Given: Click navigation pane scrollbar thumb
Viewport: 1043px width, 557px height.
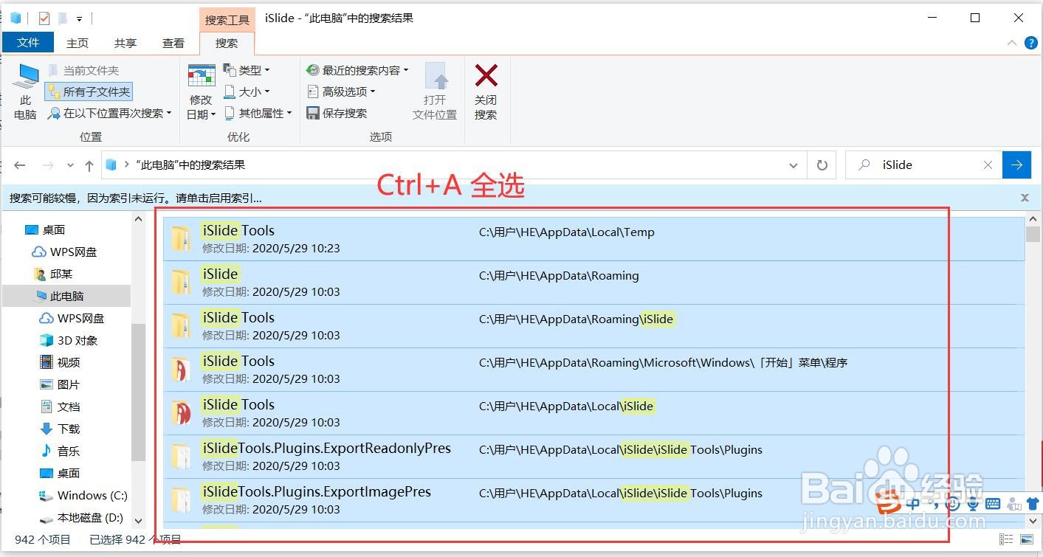Looking at the screenshot, I should point(138,391).
